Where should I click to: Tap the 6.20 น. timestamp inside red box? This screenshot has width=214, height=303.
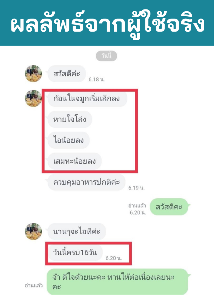[114, 258]
